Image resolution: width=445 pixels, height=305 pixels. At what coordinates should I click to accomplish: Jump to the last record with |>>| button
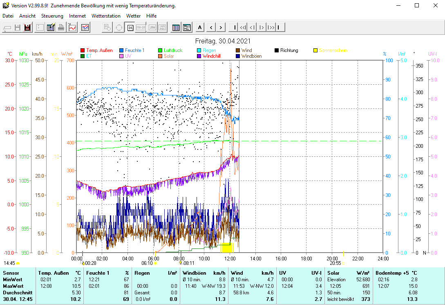point(271,27)
